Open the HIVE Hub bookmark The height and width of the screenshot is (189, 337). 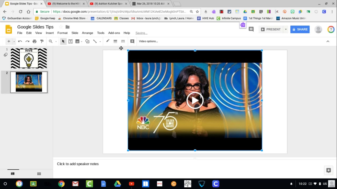(x=206, y=18)
